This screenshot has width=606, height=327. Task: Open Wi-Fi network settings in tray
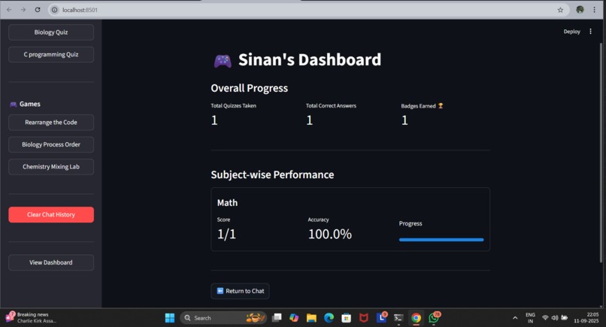(x=545, y=318)
